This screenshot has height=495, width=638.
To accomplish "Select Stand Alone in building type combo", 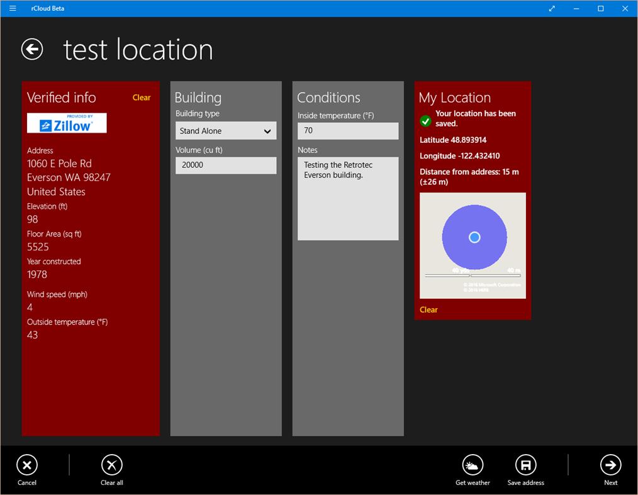I will click(226, 130).
